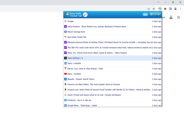Click Amazon favicon beside Best Sellers row
Viewport: 184px width, 115px height.
coord(65,84)
